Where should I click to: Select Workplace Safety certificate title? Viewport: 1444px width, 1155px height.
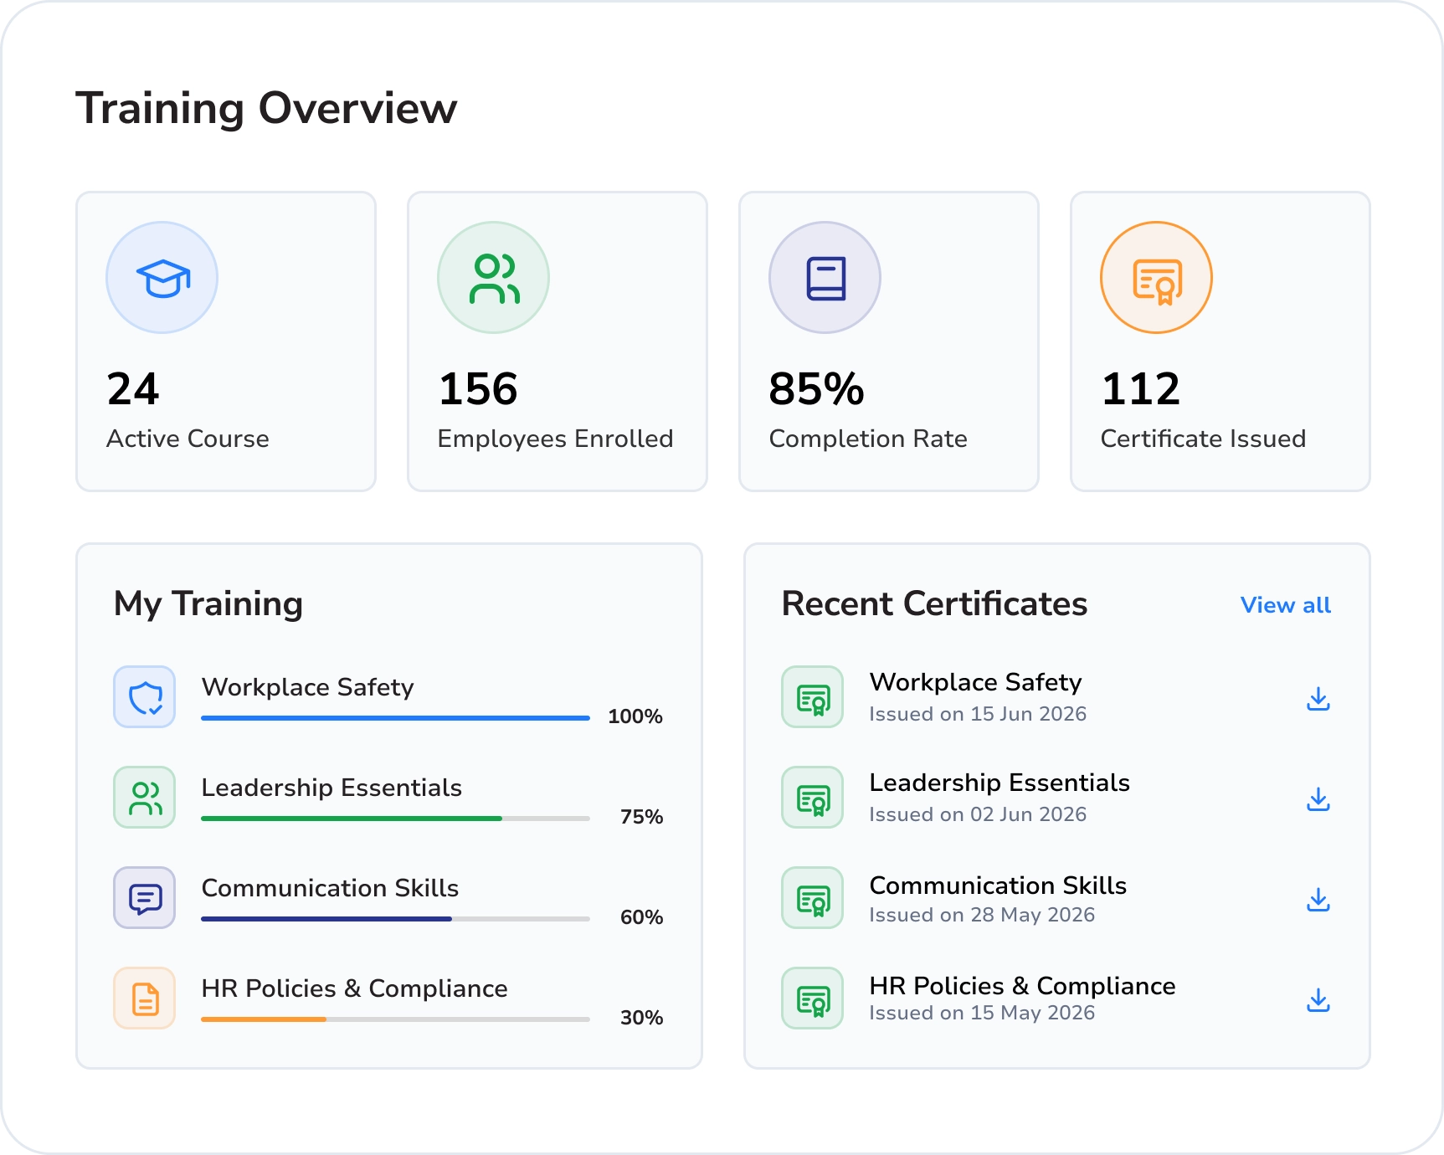(x=976, y=682)
